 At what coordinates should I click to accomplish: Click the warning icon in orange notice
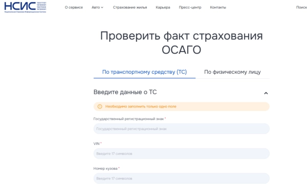tap(100, 107)
